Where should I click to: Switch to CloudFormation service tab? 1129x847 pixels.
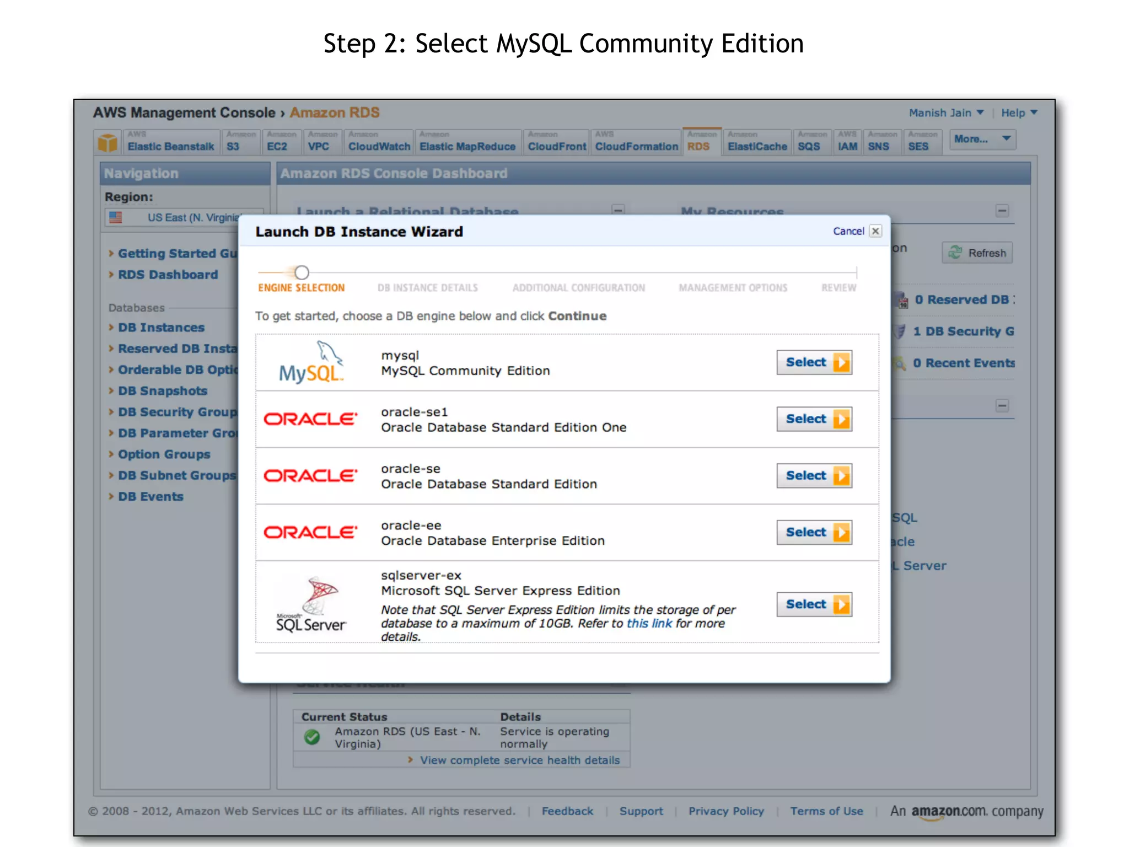(x=636, y=143)
